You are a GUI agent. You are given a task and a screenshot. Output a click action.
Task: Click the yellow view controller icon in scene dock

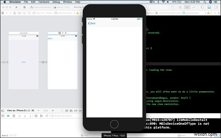point(60,33)
